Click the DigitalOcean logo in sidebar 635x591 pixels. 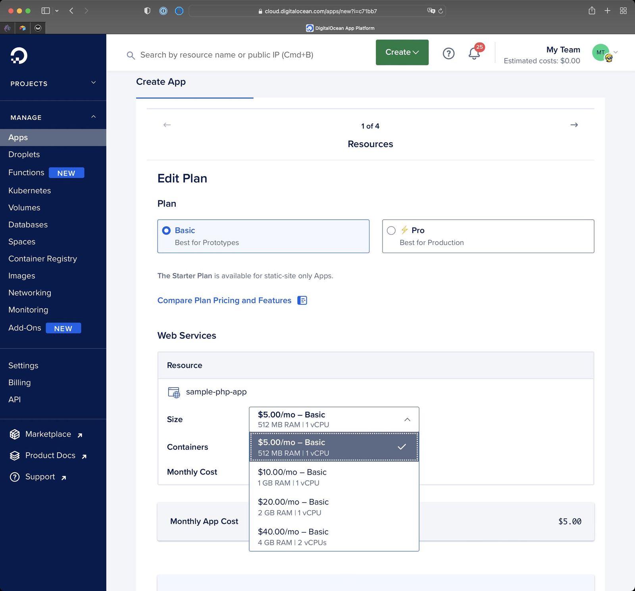(19, 56)
